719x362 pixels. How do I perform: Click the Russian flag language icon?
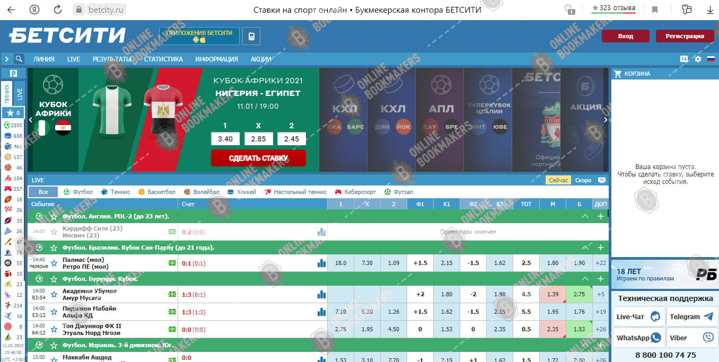click(x=711, y=59)
